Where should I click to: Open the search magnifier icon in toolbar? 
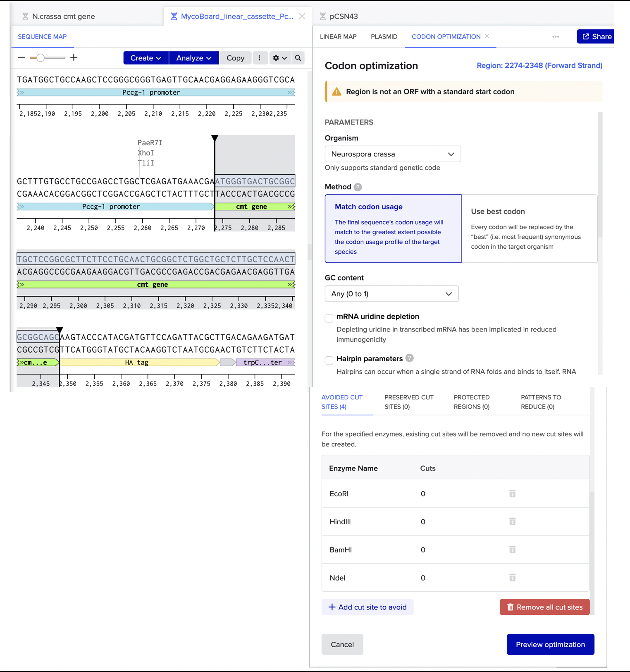coord(298,58)
